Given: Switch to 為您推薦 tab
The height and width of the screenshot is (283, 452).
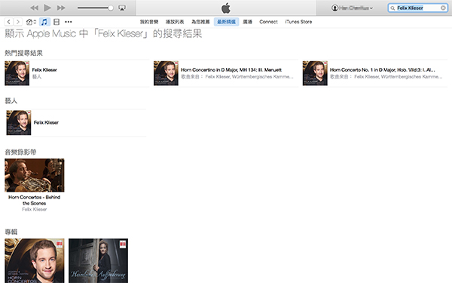Looking at the screenshot, I should [200, 22].
